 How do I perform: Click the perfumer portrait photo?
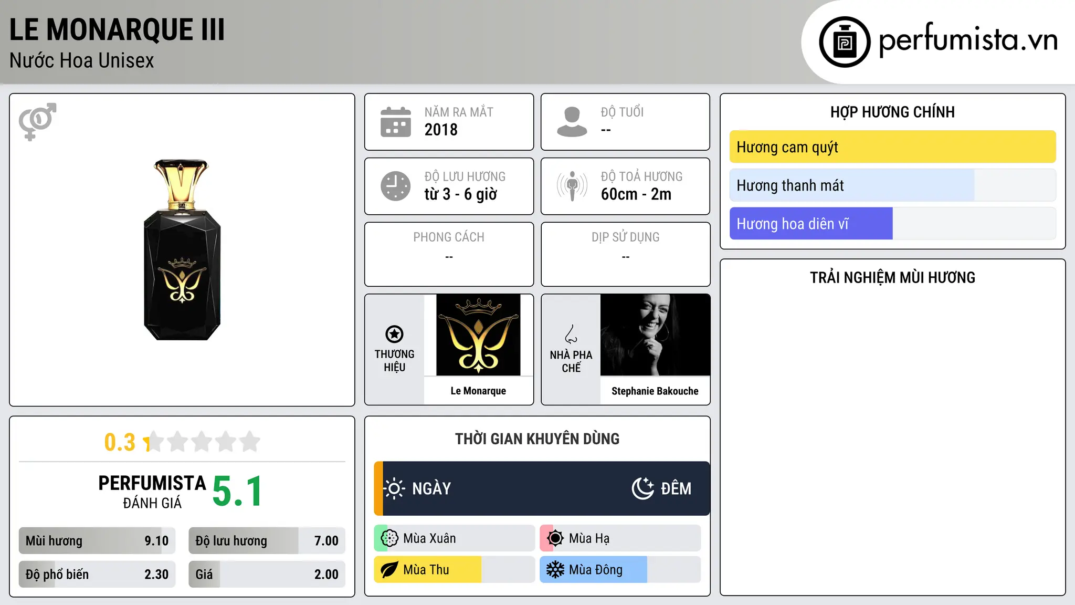[x=655, y=335]
